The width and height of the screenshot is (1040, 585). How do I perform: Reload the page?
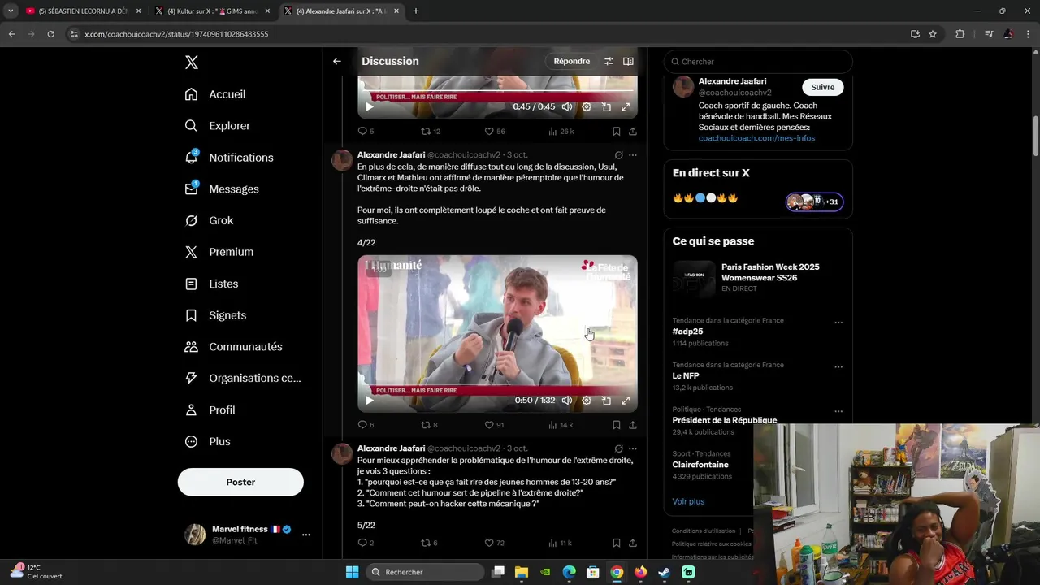click(50, 34)
